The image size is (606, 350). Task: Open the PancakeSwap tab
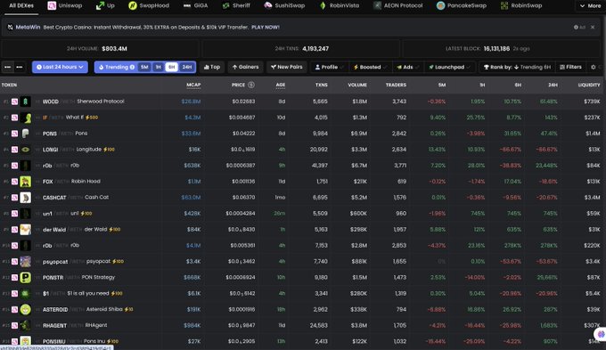coord(462,6)
